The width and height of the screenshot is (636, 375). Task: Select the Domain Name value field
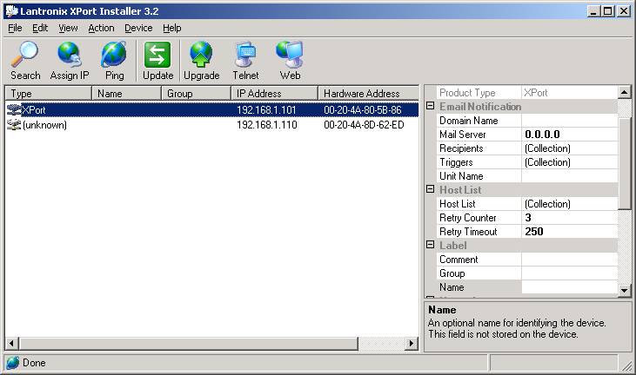[570, 121]
